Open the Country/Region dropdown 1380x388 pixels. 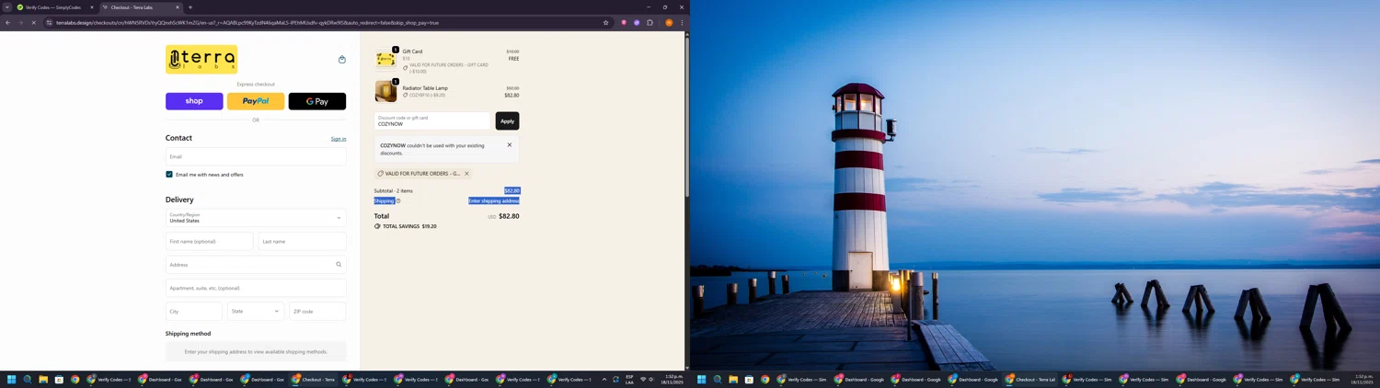(256, 218)
